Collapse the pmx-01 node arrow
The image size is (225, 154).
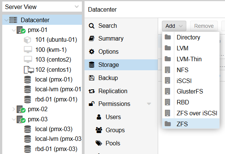(14, 30)
